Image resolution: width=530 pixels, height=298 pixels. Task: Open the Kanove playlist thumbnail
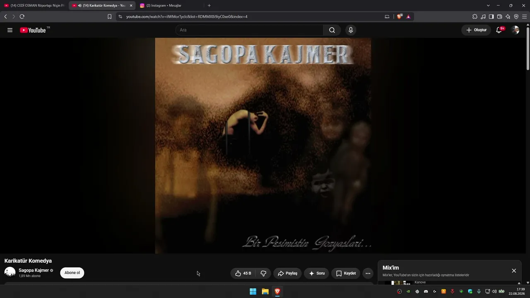(399, 283)
